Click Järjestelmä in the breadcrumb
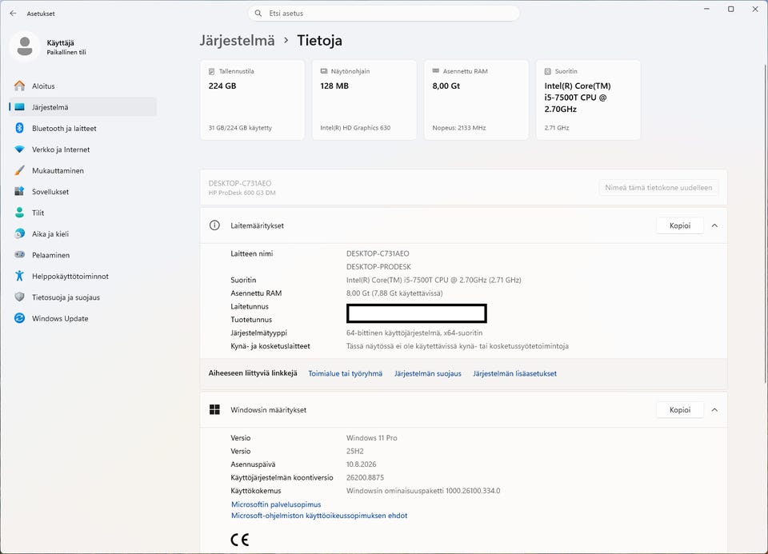The width and height of the screenshot is (768, 554). (237, 41)
